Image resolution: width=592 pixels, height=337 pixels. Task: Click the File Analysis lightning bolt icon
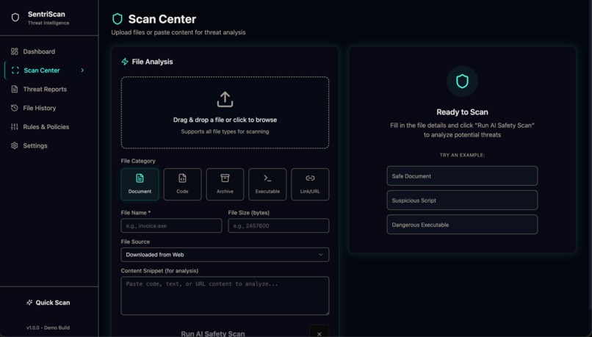coord(125,62)
